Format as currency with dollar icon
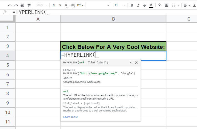Screen dimensions: 197x129 [54, 5]
